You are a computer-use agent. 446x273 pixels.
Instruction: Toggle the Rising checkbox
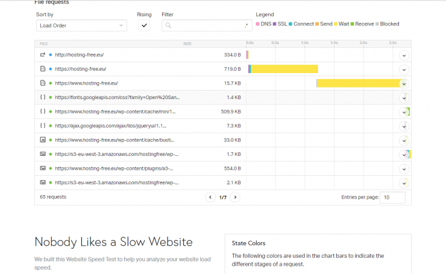coord(144,25)
